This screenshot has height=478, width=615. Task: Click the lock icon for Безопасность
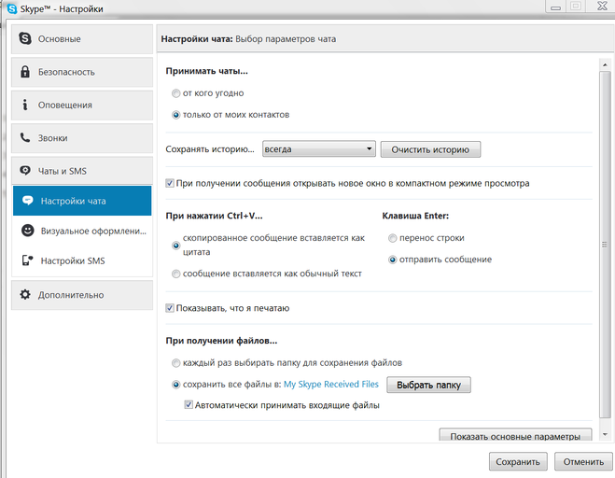point(25,72)
